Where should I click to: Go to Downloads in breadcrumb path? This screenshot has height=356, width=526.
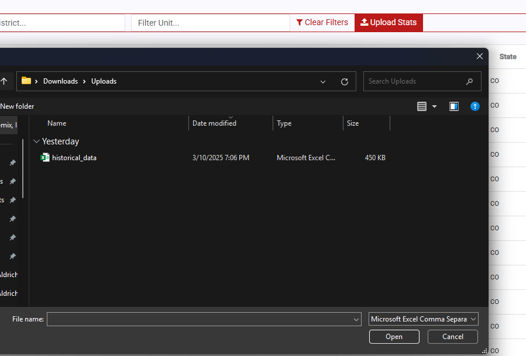coord(60,81)
